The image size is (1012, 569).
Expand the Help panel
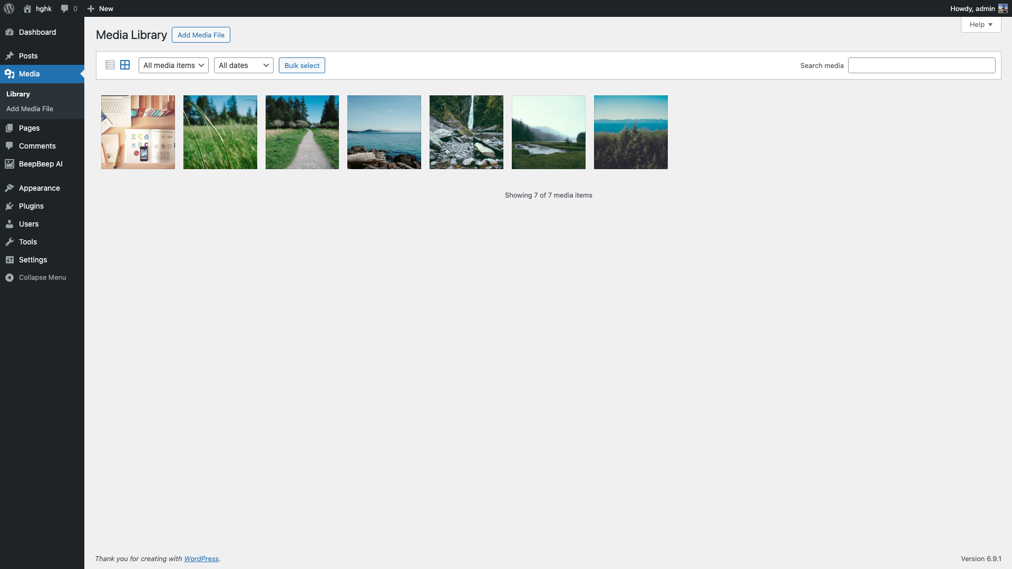[980, 24]
